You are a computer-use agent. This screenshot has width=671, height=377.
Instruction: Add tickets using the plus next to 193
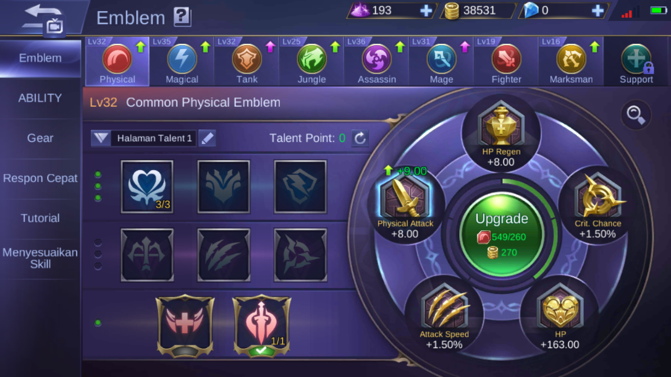(x=426, y=10)
